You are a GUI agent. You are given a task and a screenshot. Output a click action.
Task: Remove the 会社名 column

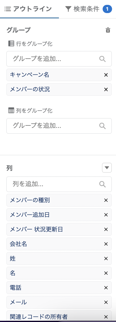106,244
